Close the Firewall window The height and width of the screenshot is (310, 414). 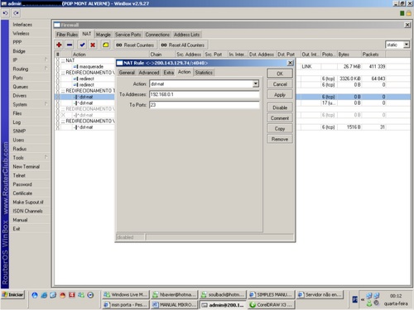pyautogui.click(x=407, y=25)
